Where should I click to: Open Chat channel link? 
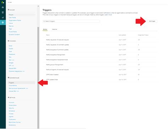click(10, 51)
